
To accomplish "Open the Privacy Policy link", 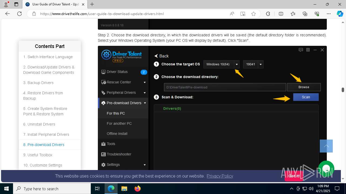I will (220, 176).
